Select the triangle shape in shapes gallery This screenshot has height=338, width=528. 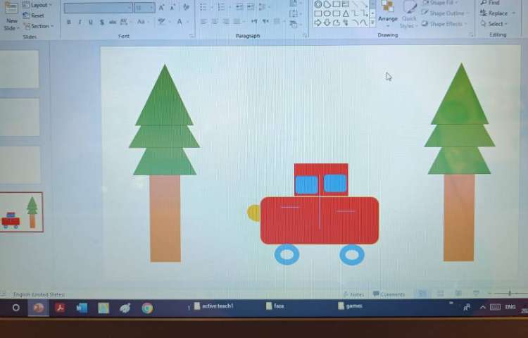[346, 13]
